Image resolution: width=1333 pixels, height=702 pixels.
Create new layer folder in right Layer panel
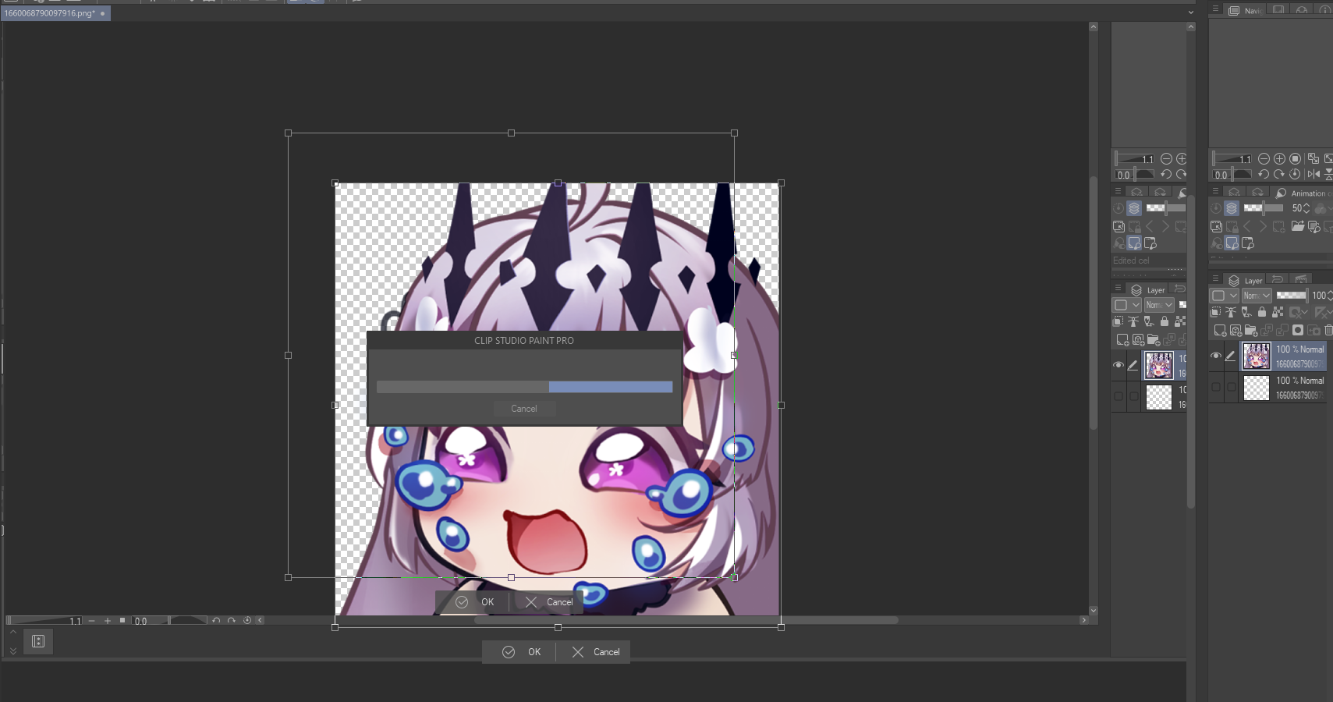click(x=1251, y=331)
